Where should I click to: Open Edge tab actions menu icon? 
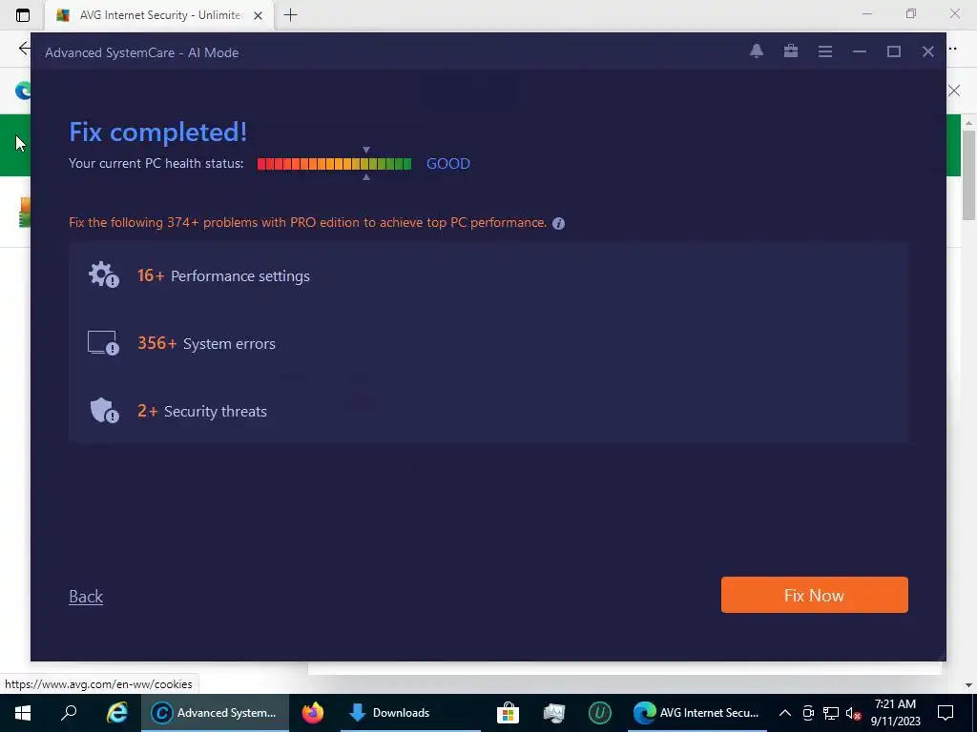tap(23, 15)
